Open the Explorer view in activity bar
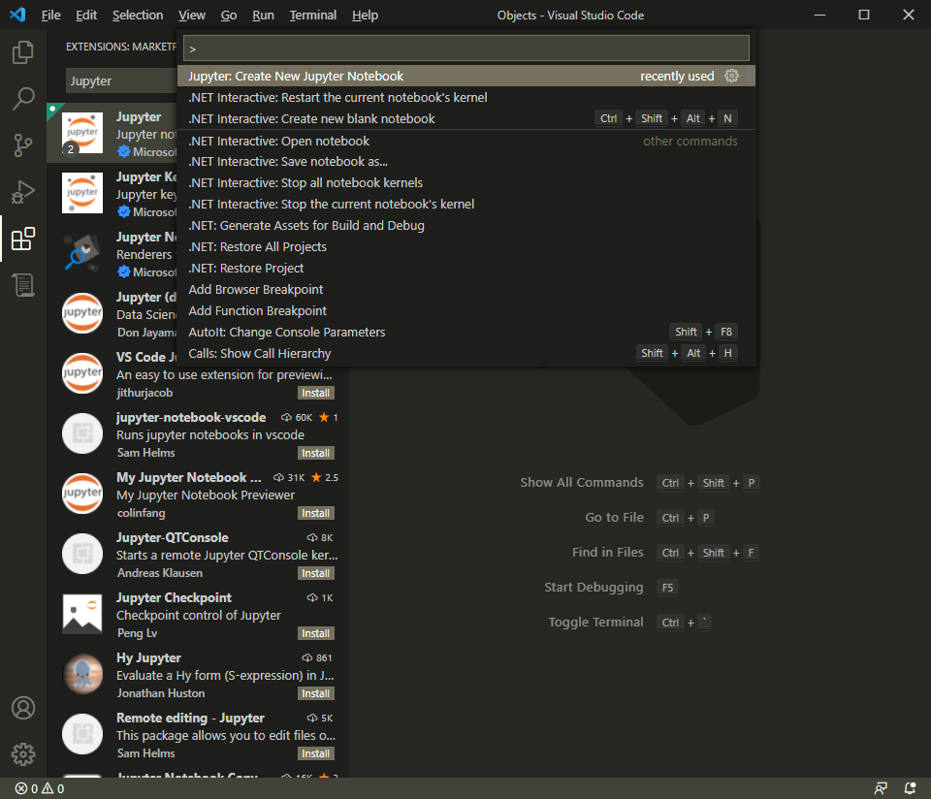Screen dimensions: 931x799 [x=23, y=52]
